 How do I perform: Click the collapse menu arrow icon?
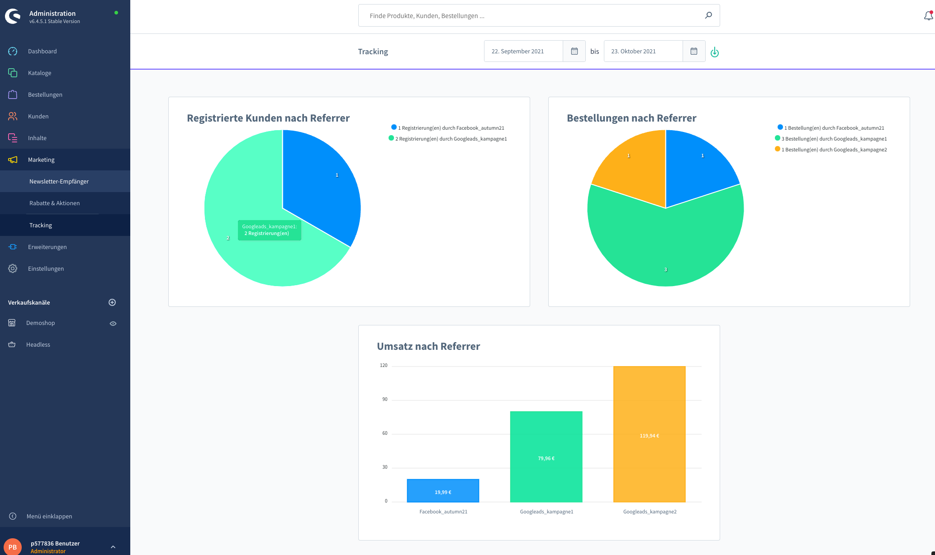[x=13, y=516]
